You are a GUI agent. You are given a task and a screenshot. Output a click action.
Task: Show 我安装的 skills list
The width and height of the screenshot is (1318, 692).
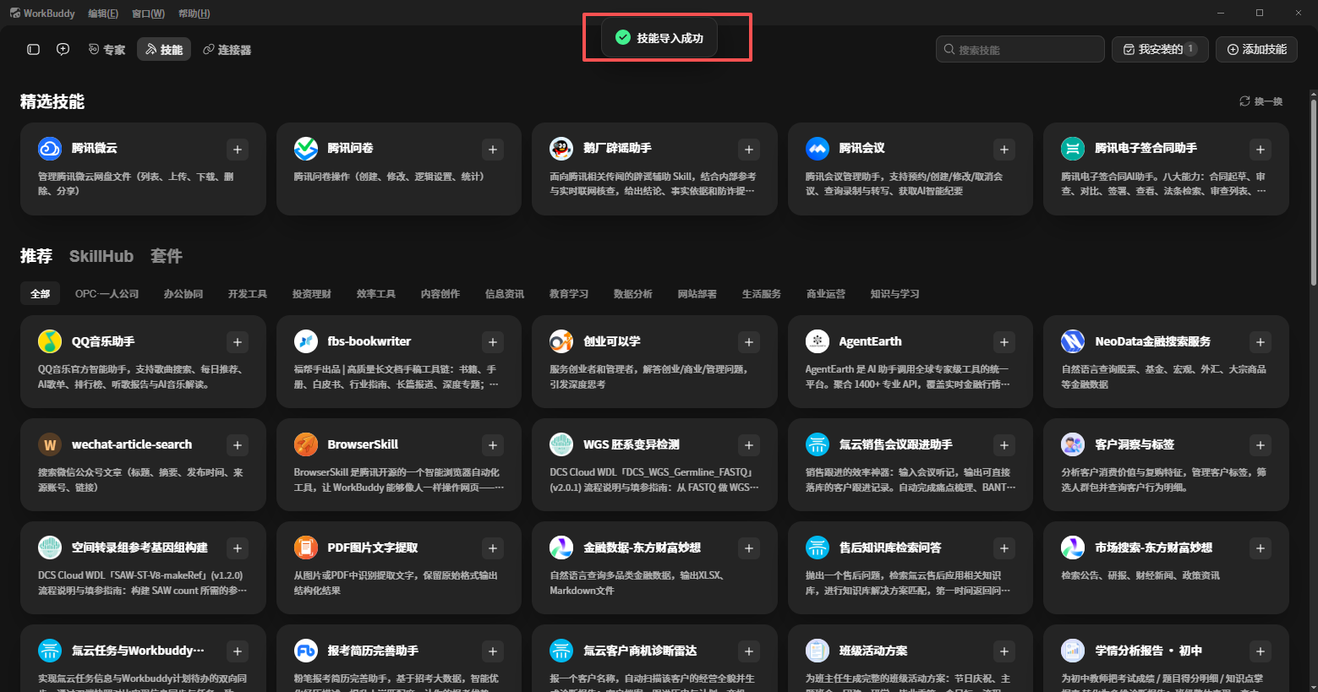pyautogui.click(x=1160, y=50)
